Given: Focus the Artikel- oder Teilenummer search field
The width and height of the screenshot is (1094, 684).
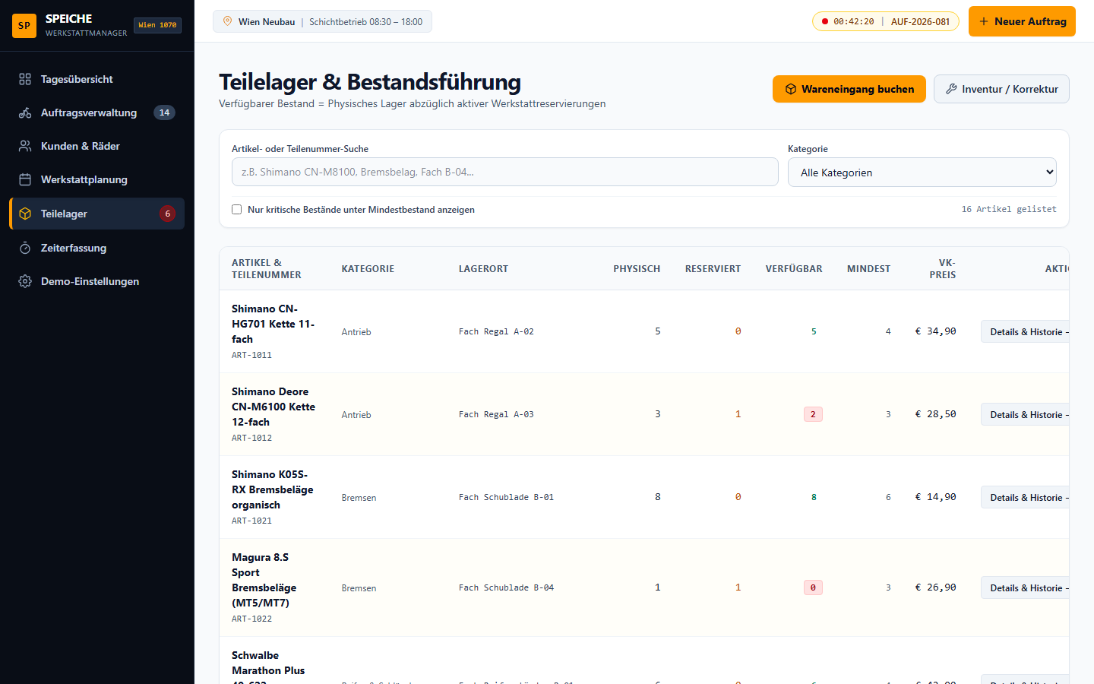Looking at the screenshot, I should pyautogui.click(x=505, y=172).
